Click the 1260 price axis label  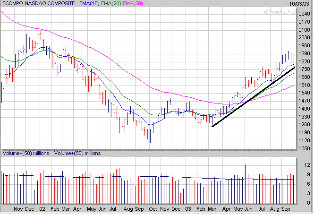click(304, 125)
